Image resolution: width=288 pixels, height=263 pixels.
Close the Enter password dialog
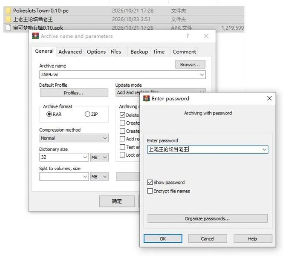(269, 98)
